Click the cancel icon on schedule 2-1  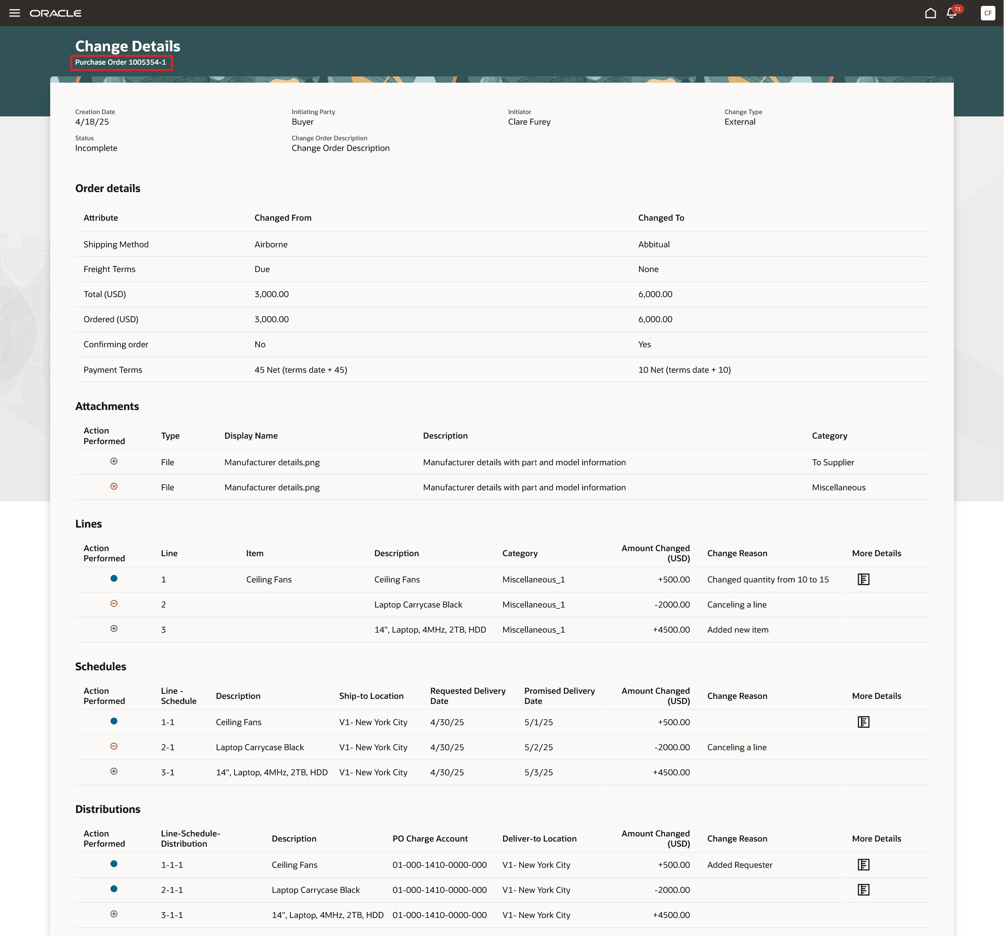(x=114, y=746)
